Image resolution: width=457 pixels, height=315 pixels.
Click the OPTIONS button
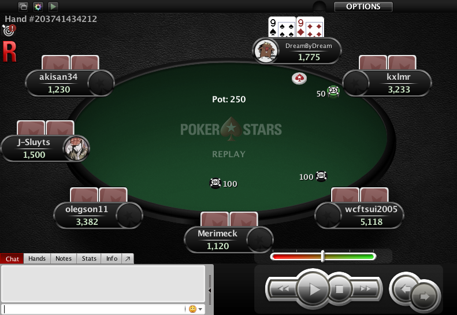[363, 6]
